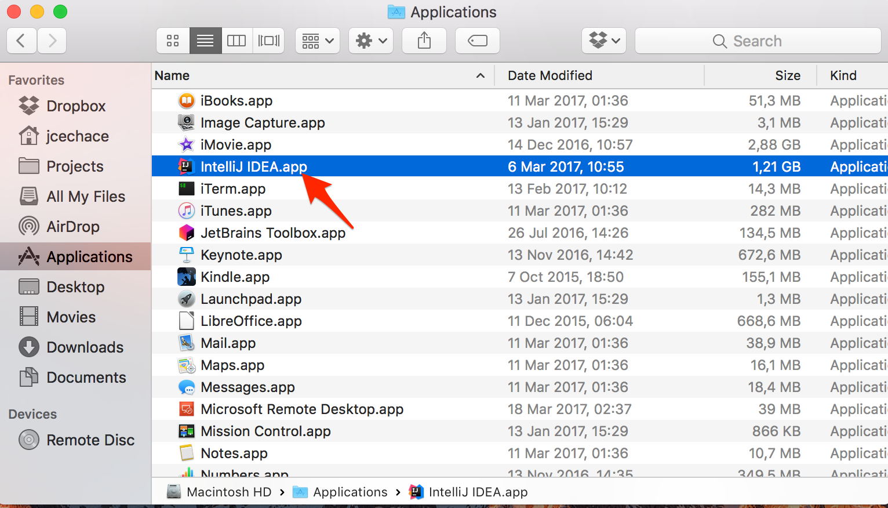Sort by the Name column header

tap(172, 75)
